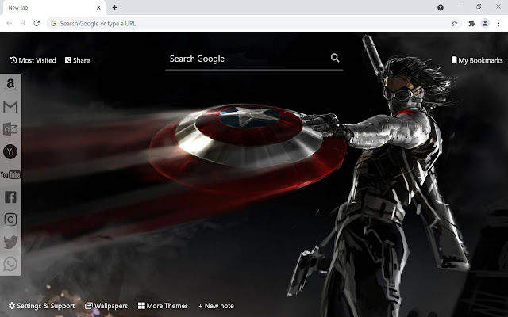Open My Bookmarks

477,60
